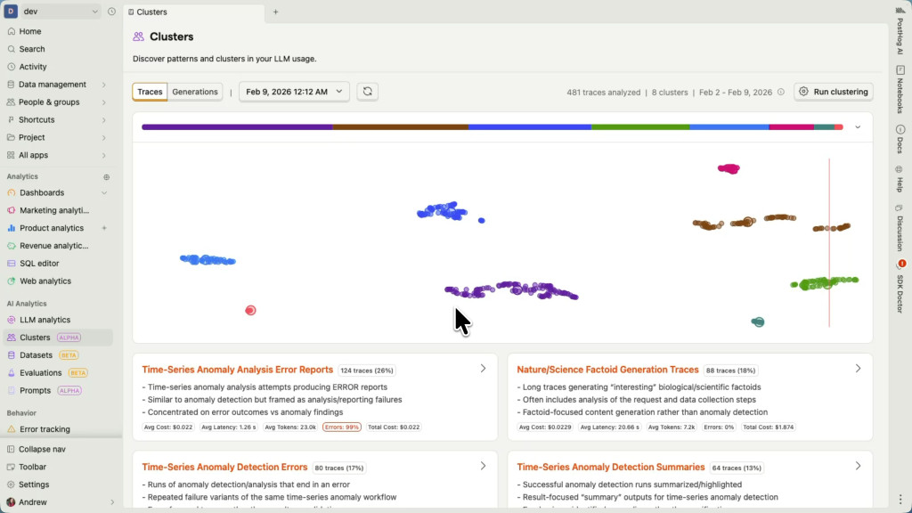The image size is (912, 513).
Task: Open Notebooks side panel
Action: [900, 90]
